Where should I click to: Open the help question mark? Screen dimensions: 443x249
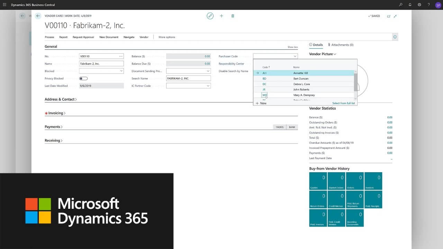pos(429,5)
